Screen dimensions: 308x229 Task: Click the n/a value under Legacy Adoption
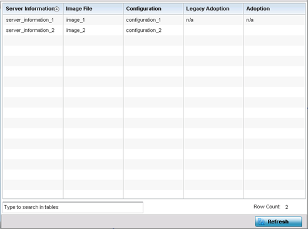pos(190,20)
